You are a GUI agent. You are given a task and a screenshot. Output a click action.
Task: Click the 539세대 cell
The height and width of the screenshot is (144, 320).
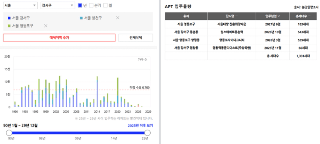point(303,40)
